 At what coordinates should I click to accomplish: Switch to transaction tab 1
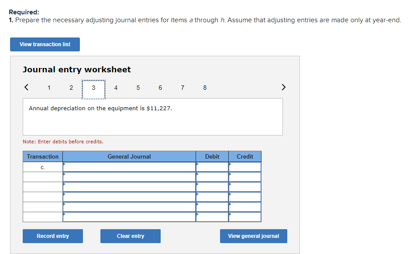click(x=49, y=88)
